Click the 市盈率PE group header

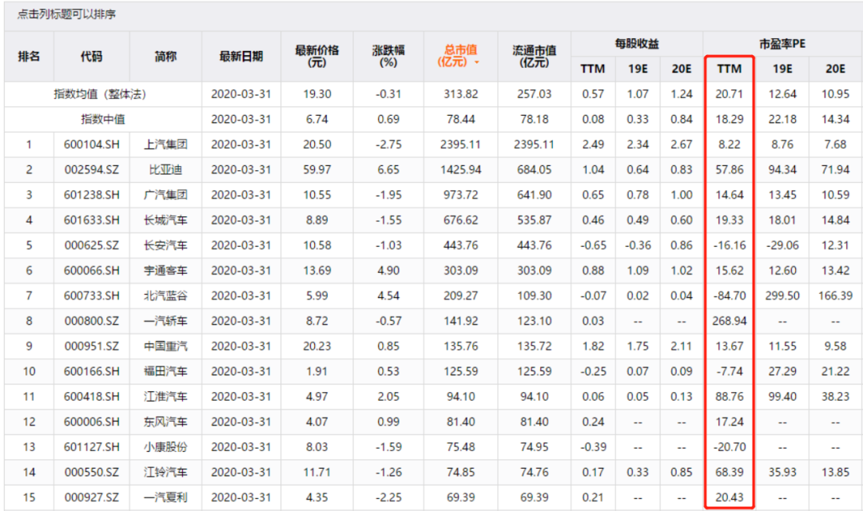(782, 43)
